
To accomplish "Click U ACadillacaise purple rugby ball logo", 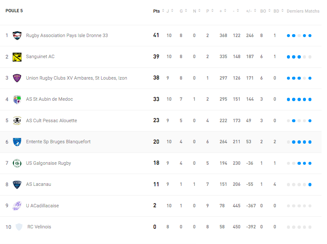I will pyautogui.click(x=17, y=206).
